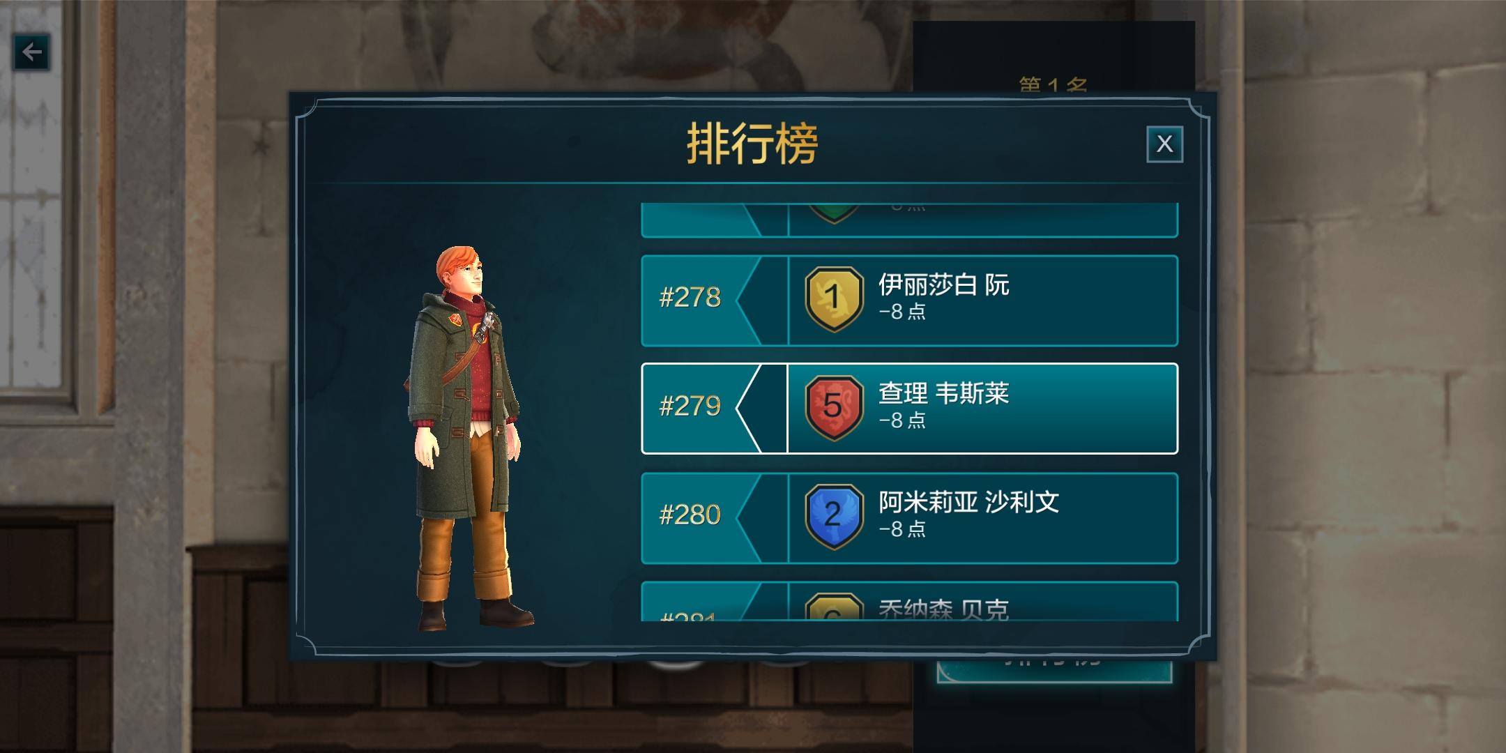Click the partially hidden button behind dialog
This screenshot has width=1506, height=753.
click(x=1054, y=671)
